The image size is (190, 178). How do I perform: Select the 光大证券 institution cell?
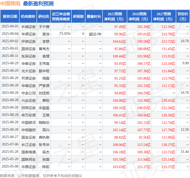29,71
